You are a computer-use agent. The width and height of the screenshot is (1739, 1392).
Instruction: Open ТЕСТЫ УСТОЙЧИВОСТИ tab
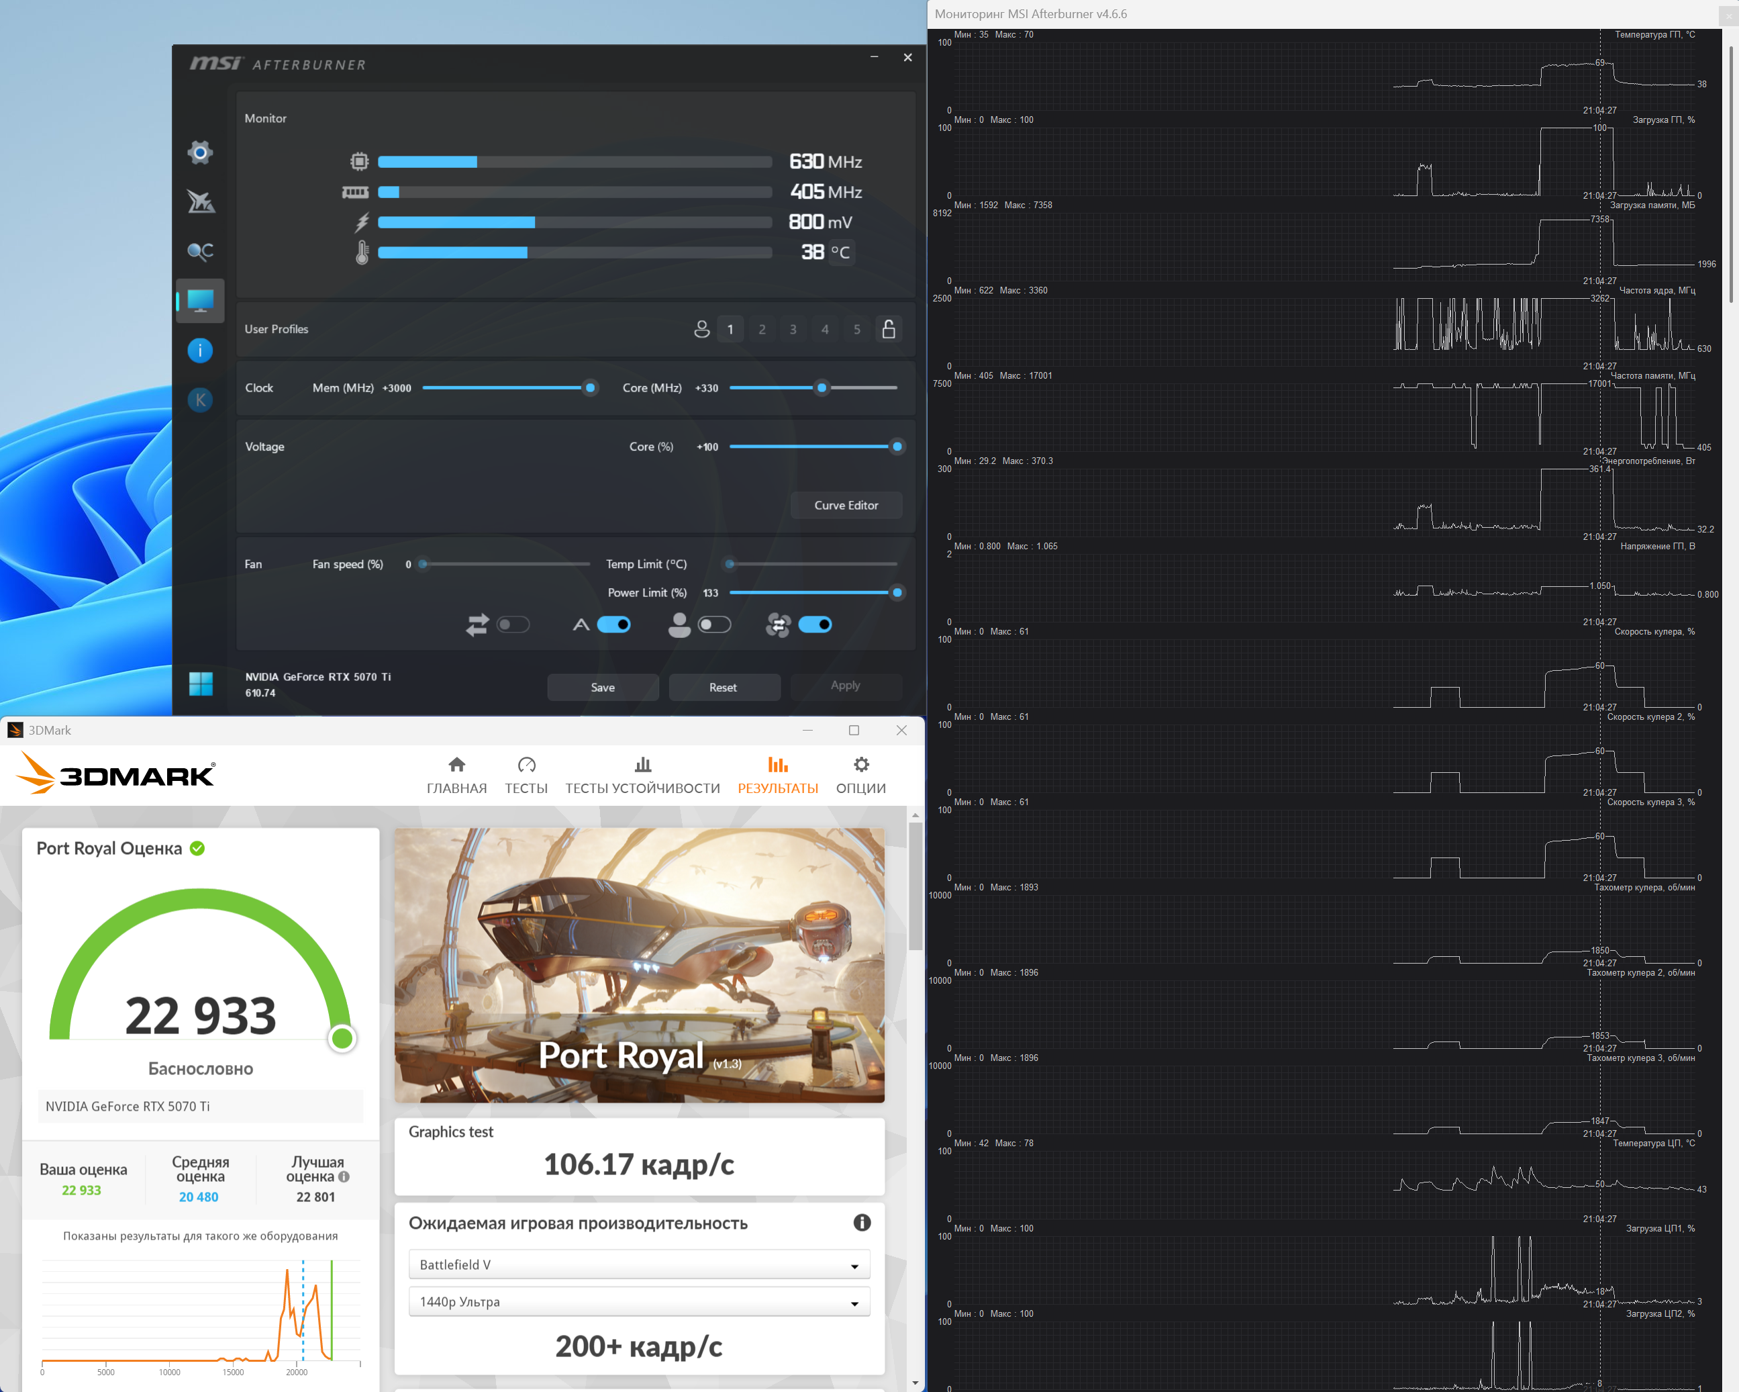(643, 776)
